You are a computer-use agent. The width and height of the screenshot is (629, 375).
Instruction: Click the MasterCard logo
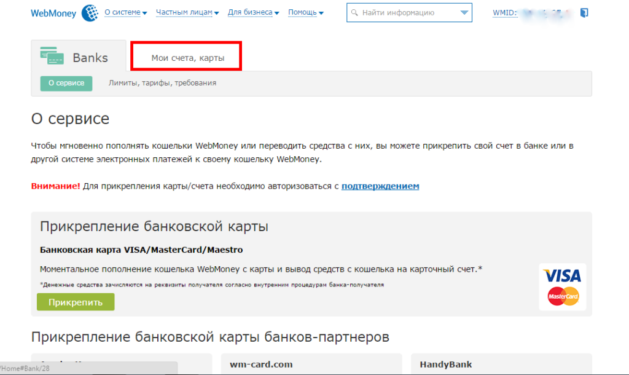tap(563, 296)
